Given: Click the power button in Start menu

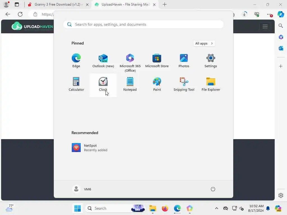Looking at the screenshot, I should click(213, 189).
